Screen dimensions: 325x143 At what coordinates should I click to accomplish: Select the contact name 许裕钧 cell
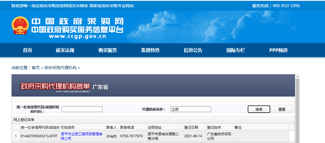click(112, 136)
